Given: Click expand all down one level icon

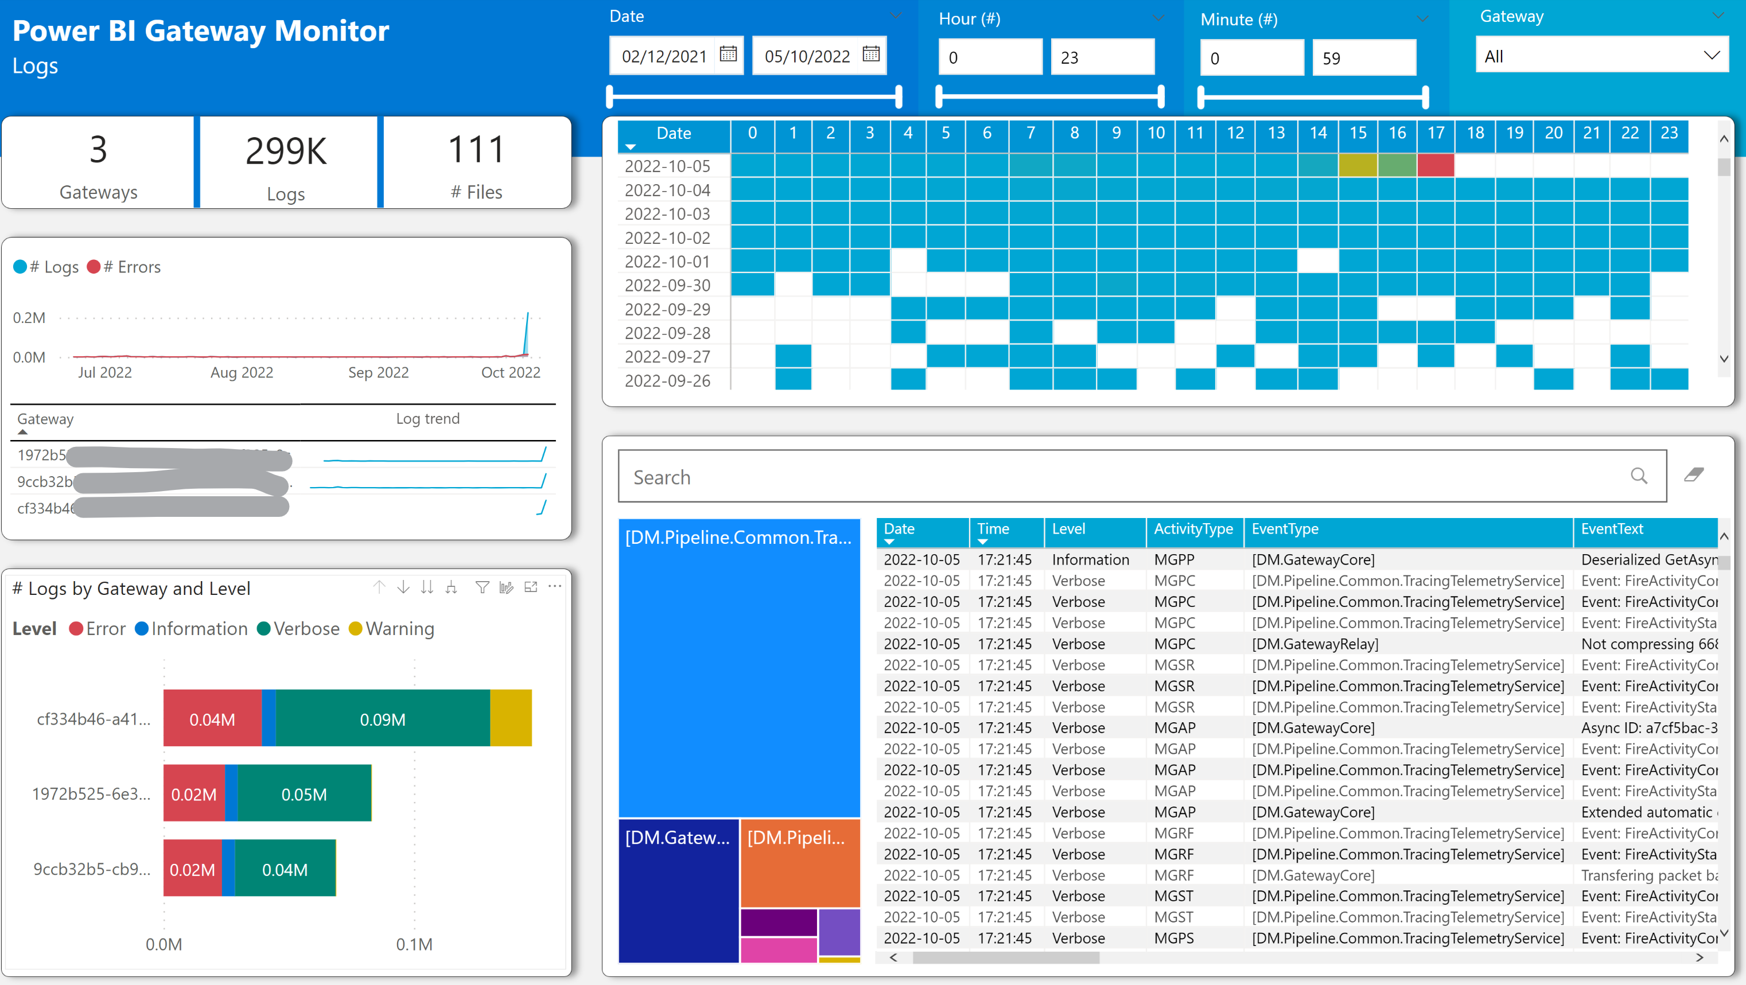Looking at the screenshot, I should pos(452,587).
